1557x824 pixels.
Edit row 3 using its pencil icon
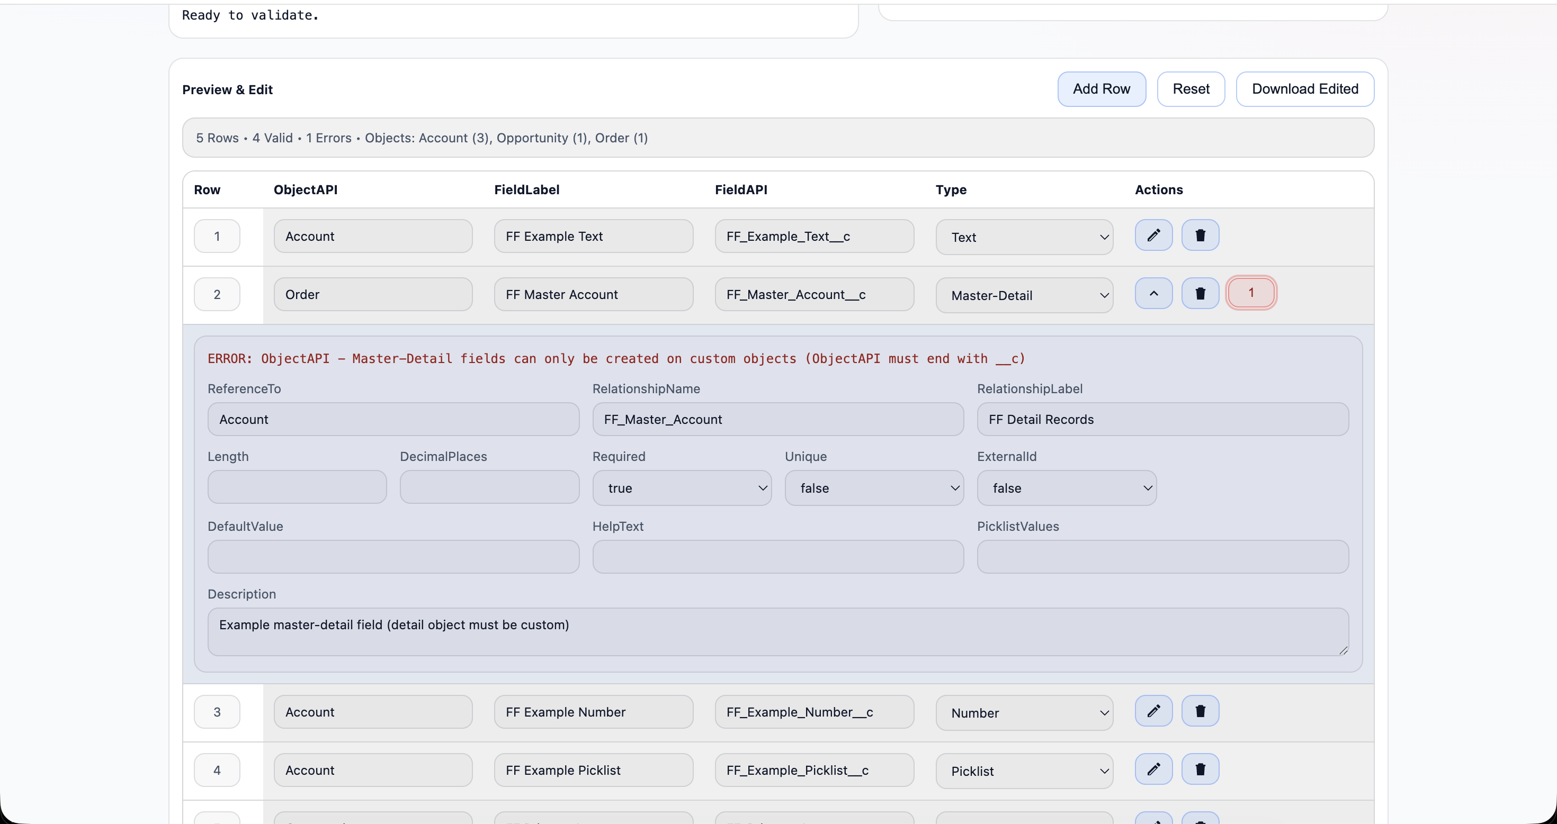(x=1153, y=711)
